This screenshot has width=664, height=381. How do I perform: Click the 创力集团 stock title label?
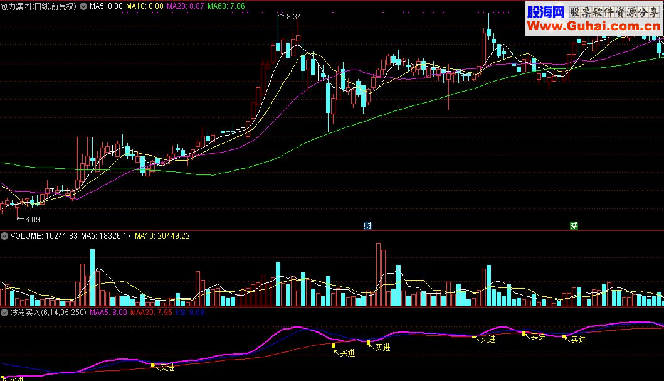click(38, 6)
